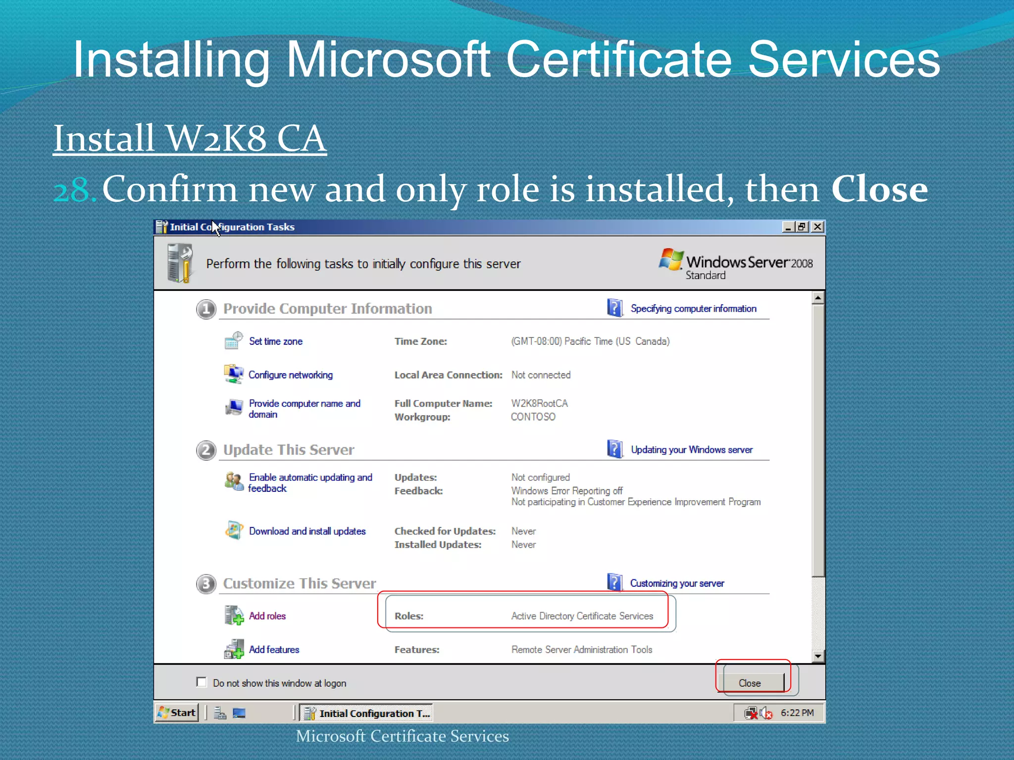
Task: Open Server Manager quick launch icon
Action: 220,713
